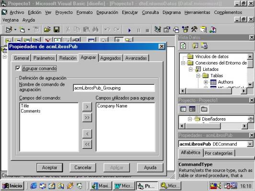Image resolution: width=255 pixels, height=191 pixels.
Task: Open the dropdown arrow beside Add Form icon
Action: tap(29, 30)
